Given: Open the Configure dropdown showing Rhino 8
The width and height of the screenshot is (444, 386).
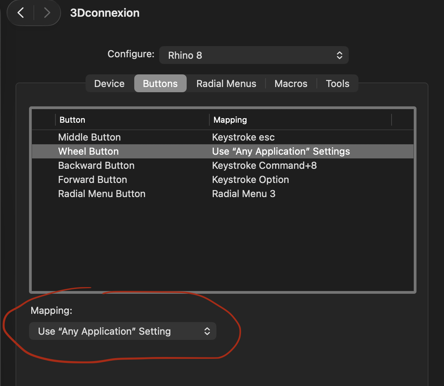Looking at the screenshot, I should tap(254, 55).
